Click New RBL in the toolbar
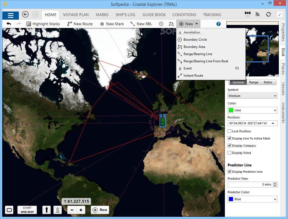This screenshot has width=288, height=219. click(x=141, y=24)
